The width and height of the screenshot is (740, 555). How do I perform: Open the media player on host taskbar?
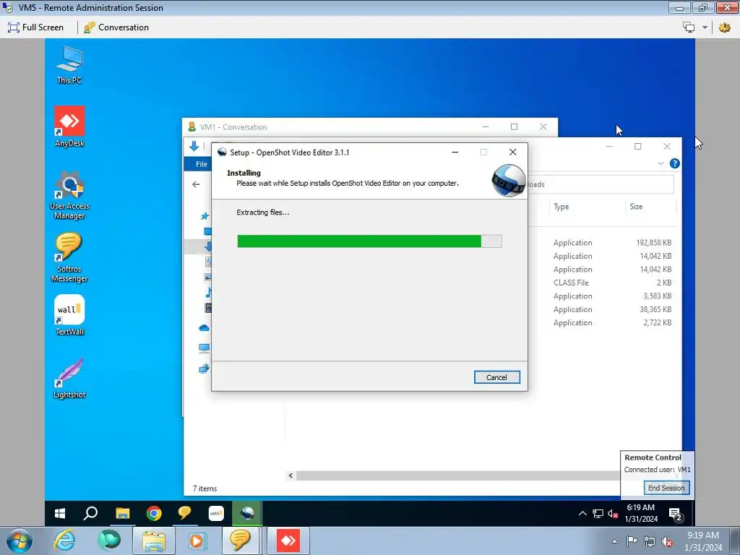click(198, 541)
